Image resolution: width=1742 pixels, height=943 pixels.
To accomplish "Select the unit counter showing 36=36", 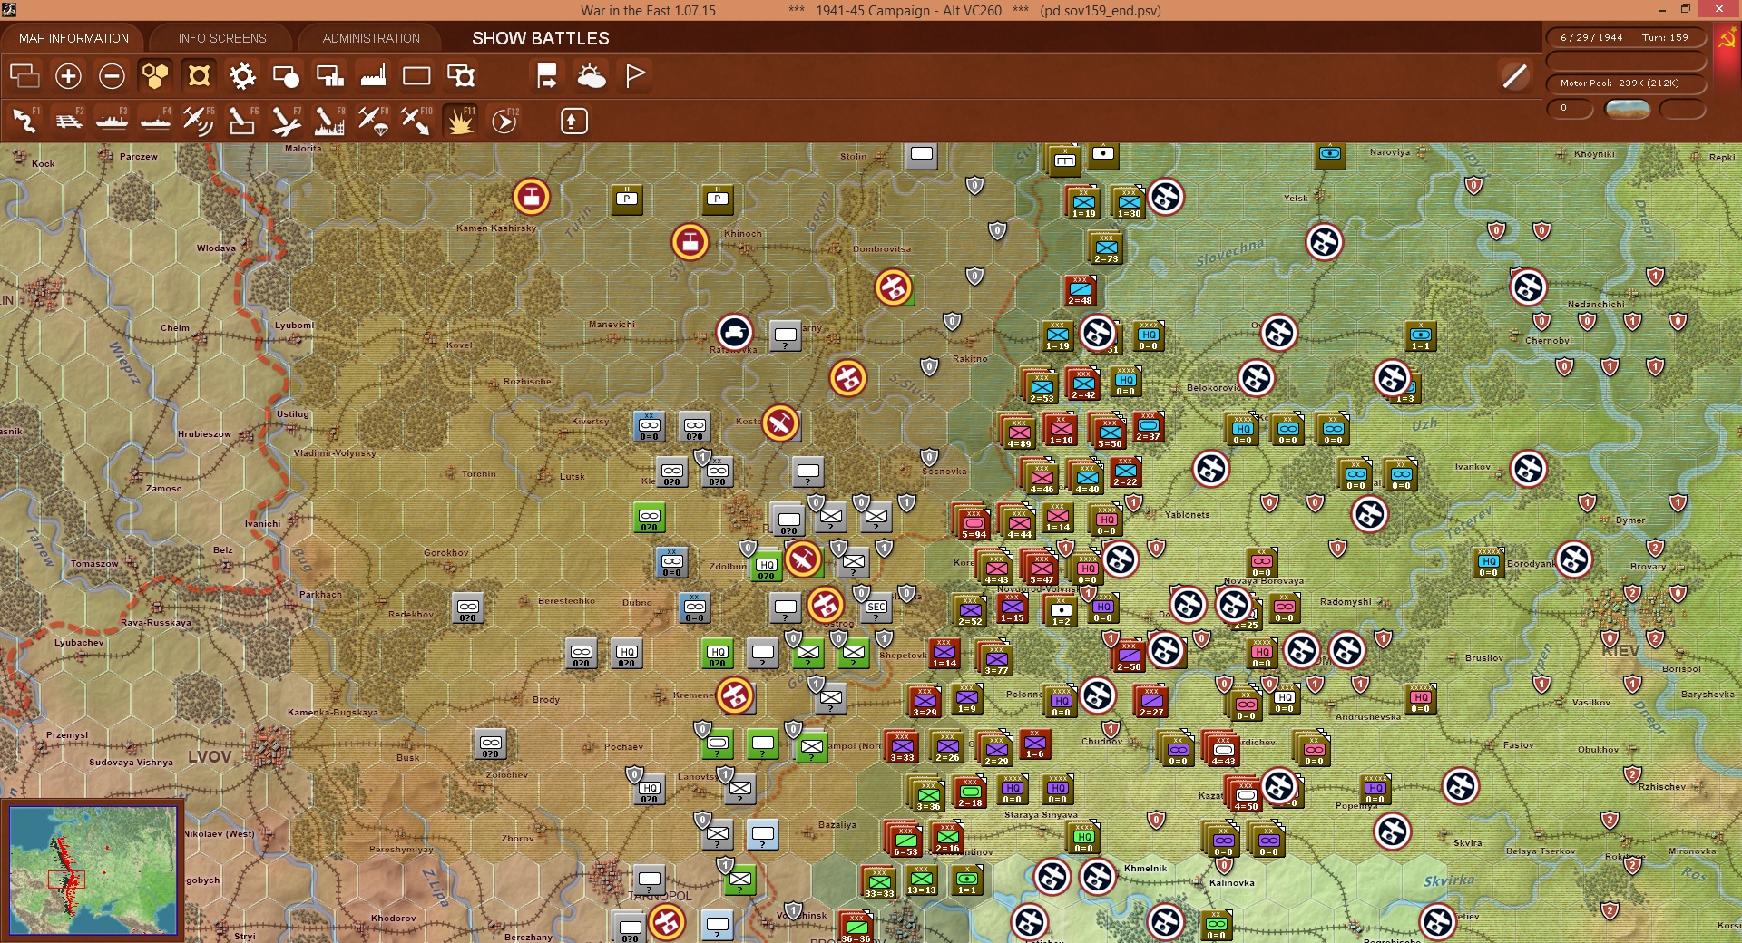I will 856,928.
